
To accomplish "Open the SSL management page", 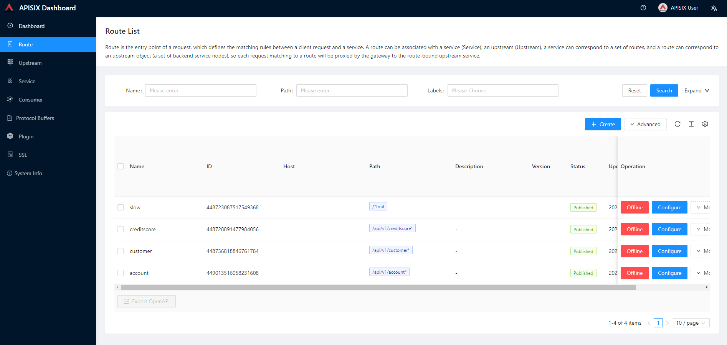I will [22, 154].
